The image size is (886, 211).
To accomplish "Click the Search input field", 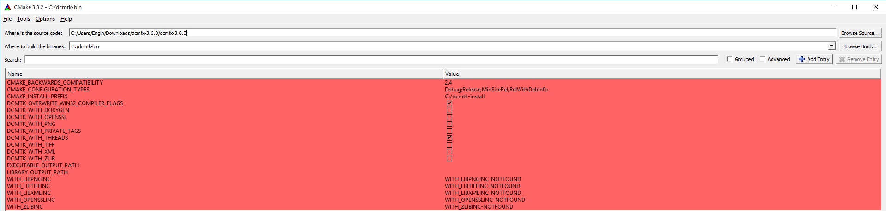I will pos(371,59).
